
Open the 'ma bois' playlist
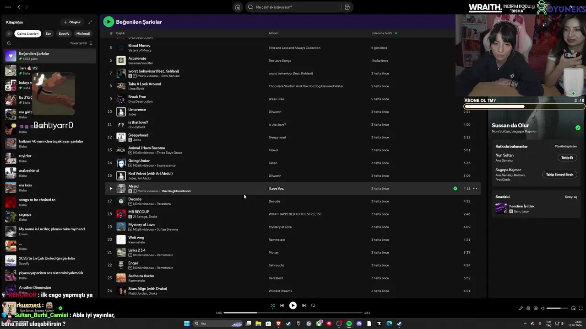pos(50,187)
